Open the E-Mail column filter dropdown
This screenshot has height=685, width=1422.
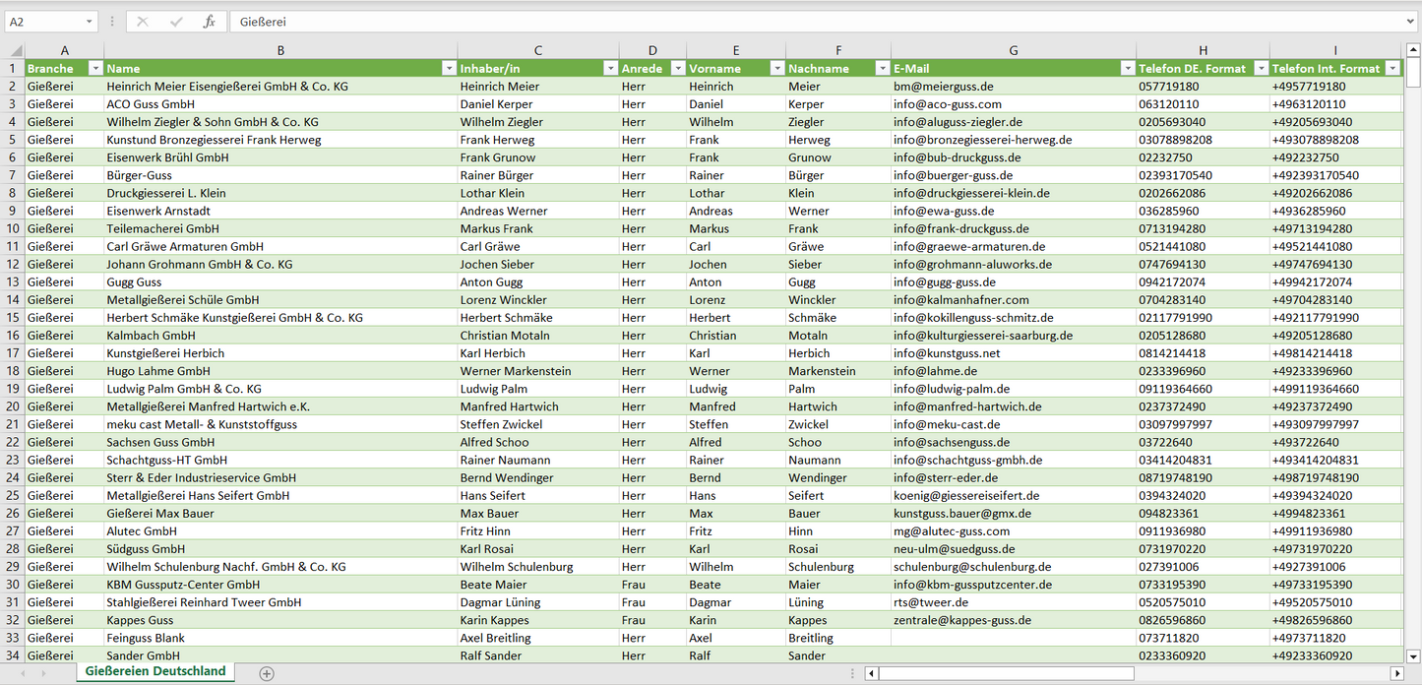pos(1127,69)
